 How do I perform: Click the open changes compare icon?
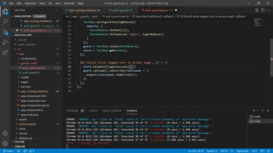coord(257,10)
